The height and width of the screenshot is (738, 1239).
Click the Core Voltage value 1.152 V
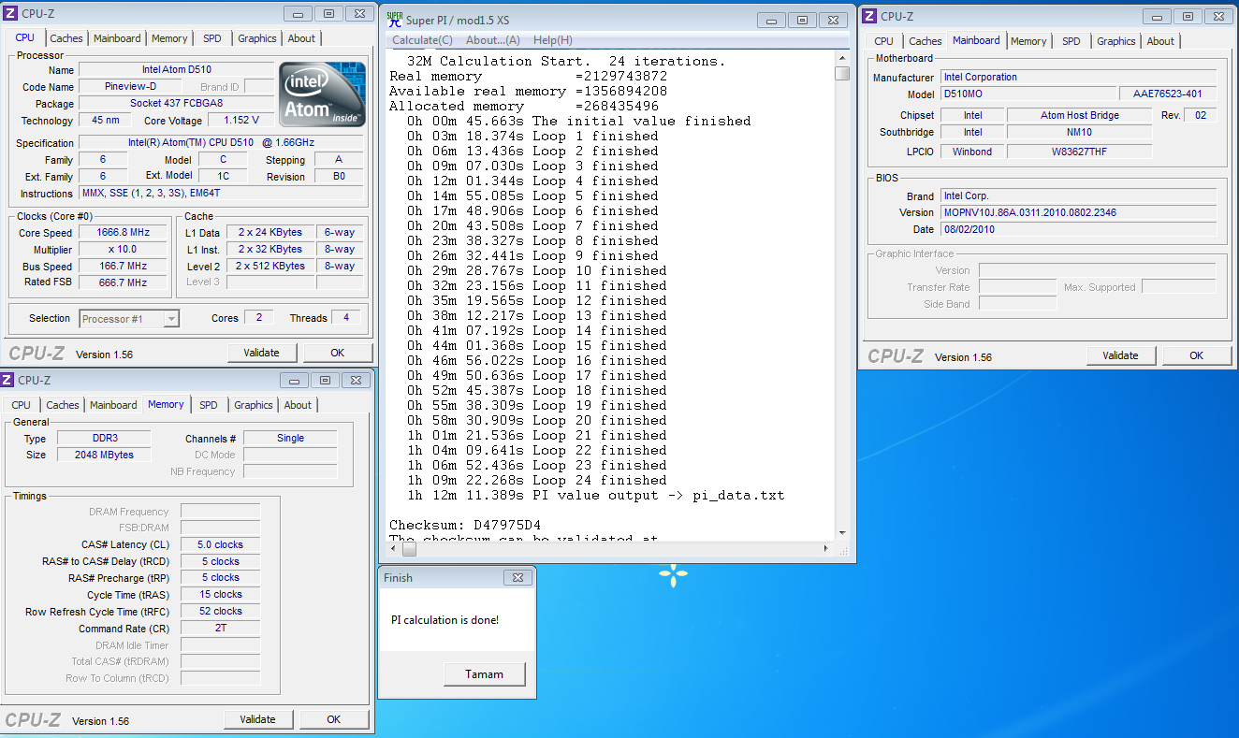tap(241, 121)
